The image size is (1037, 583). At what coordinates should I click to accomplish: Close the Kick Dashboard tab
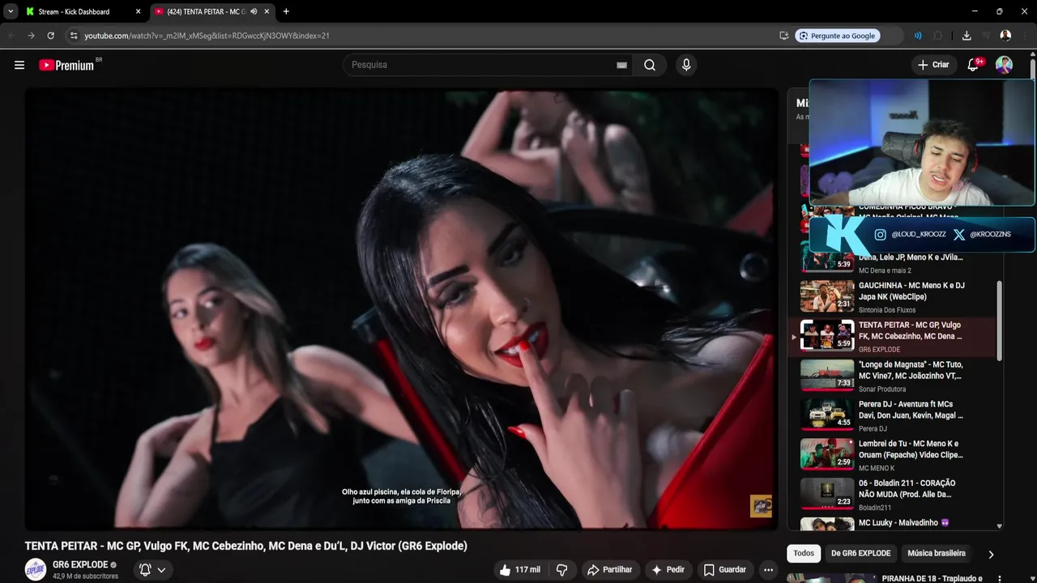click(x=138, y=11)
